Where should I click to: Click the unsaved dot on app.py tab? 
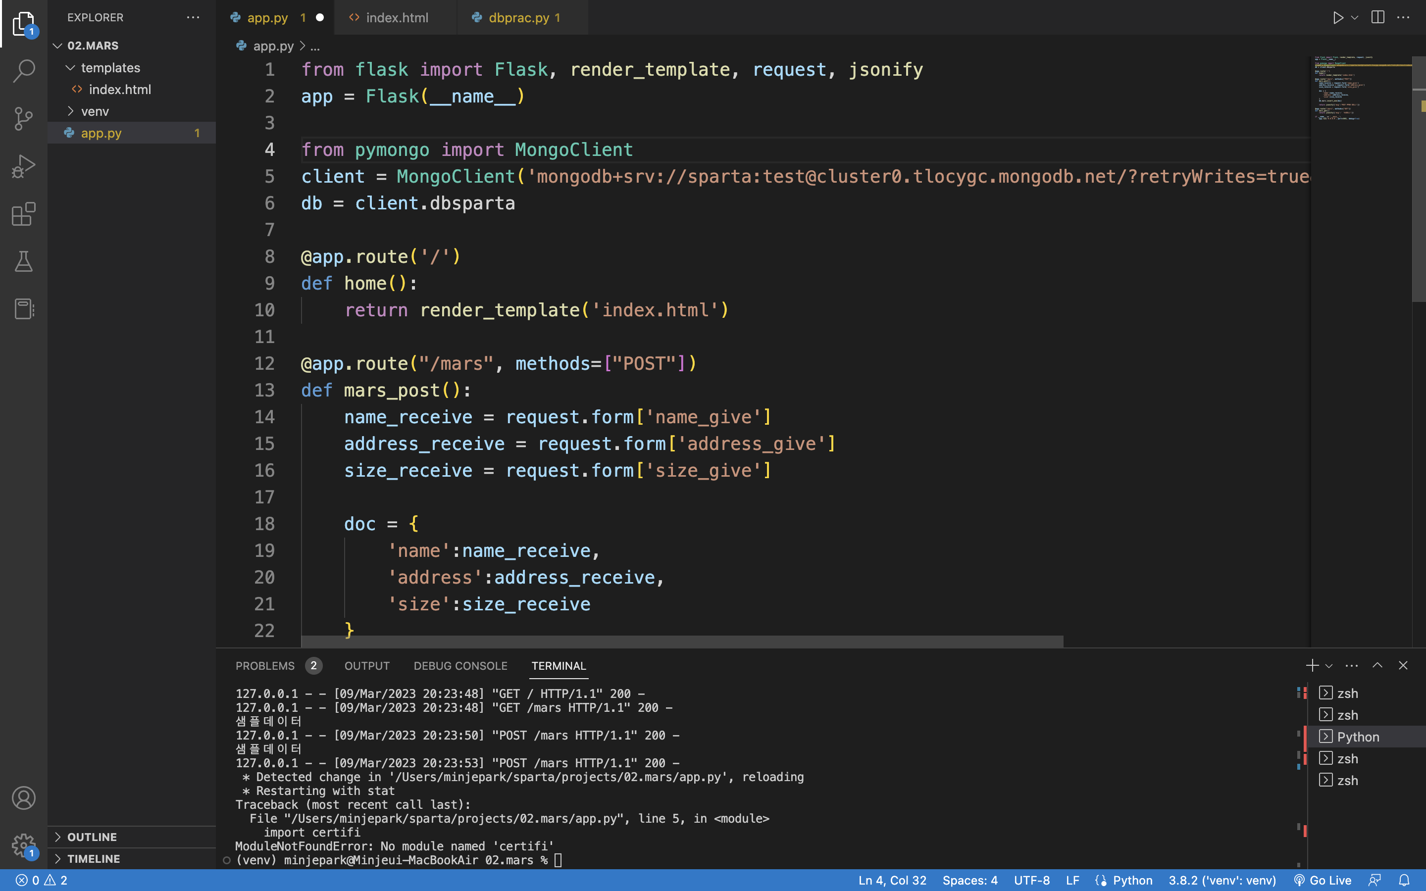(320, 18)
